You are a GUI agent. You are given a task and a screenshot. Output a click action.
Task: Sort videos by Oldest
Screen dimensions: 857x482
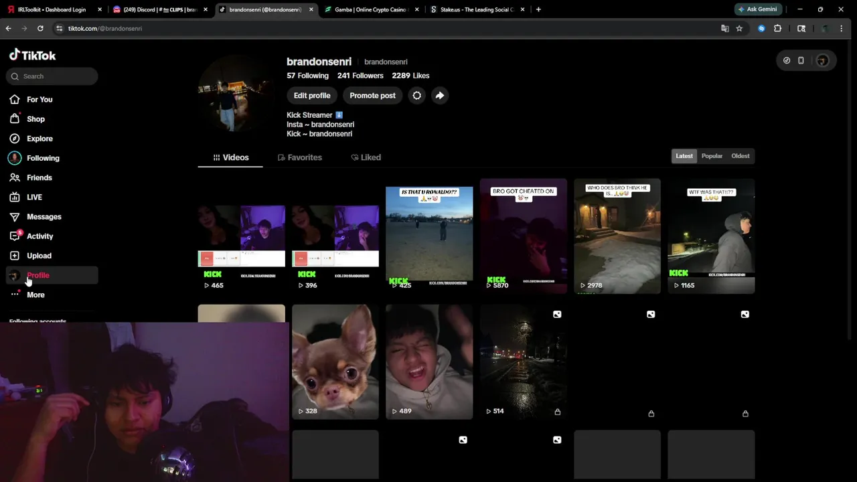pyautogui.click(x=740, y=156)
